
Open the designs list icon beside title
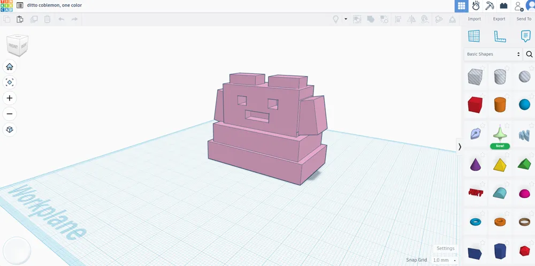point(20,5)
